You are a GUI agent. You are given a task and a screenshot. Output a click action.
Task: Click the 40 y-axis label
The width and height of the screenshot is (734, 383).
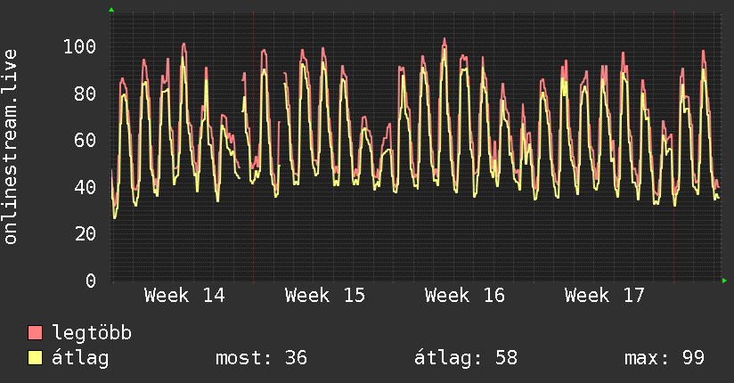point(86,187)
